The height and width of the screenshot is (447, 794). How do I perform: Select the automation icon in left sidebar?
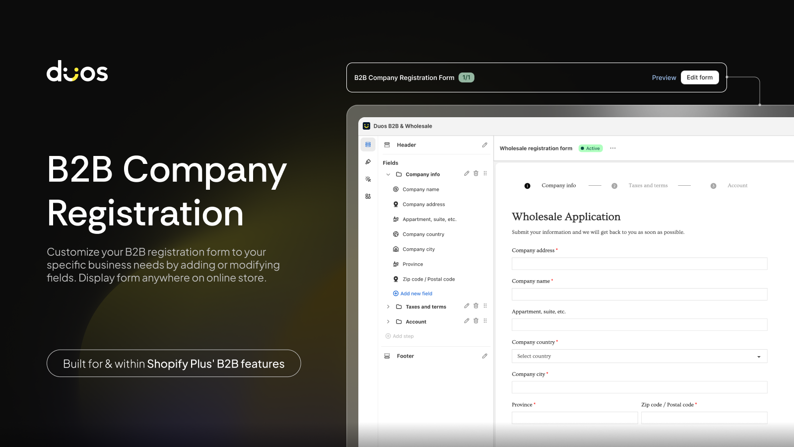tap(368, 179)
